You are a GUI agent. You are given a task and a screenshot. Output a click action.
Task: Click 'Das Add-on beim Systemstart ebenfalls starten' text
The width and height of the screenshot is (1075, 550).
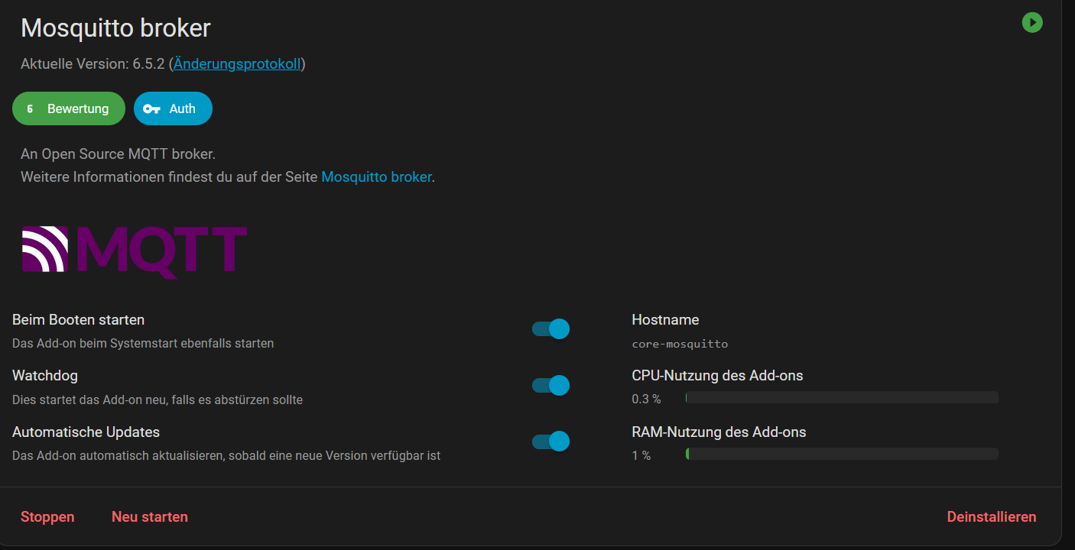[143, 344]
